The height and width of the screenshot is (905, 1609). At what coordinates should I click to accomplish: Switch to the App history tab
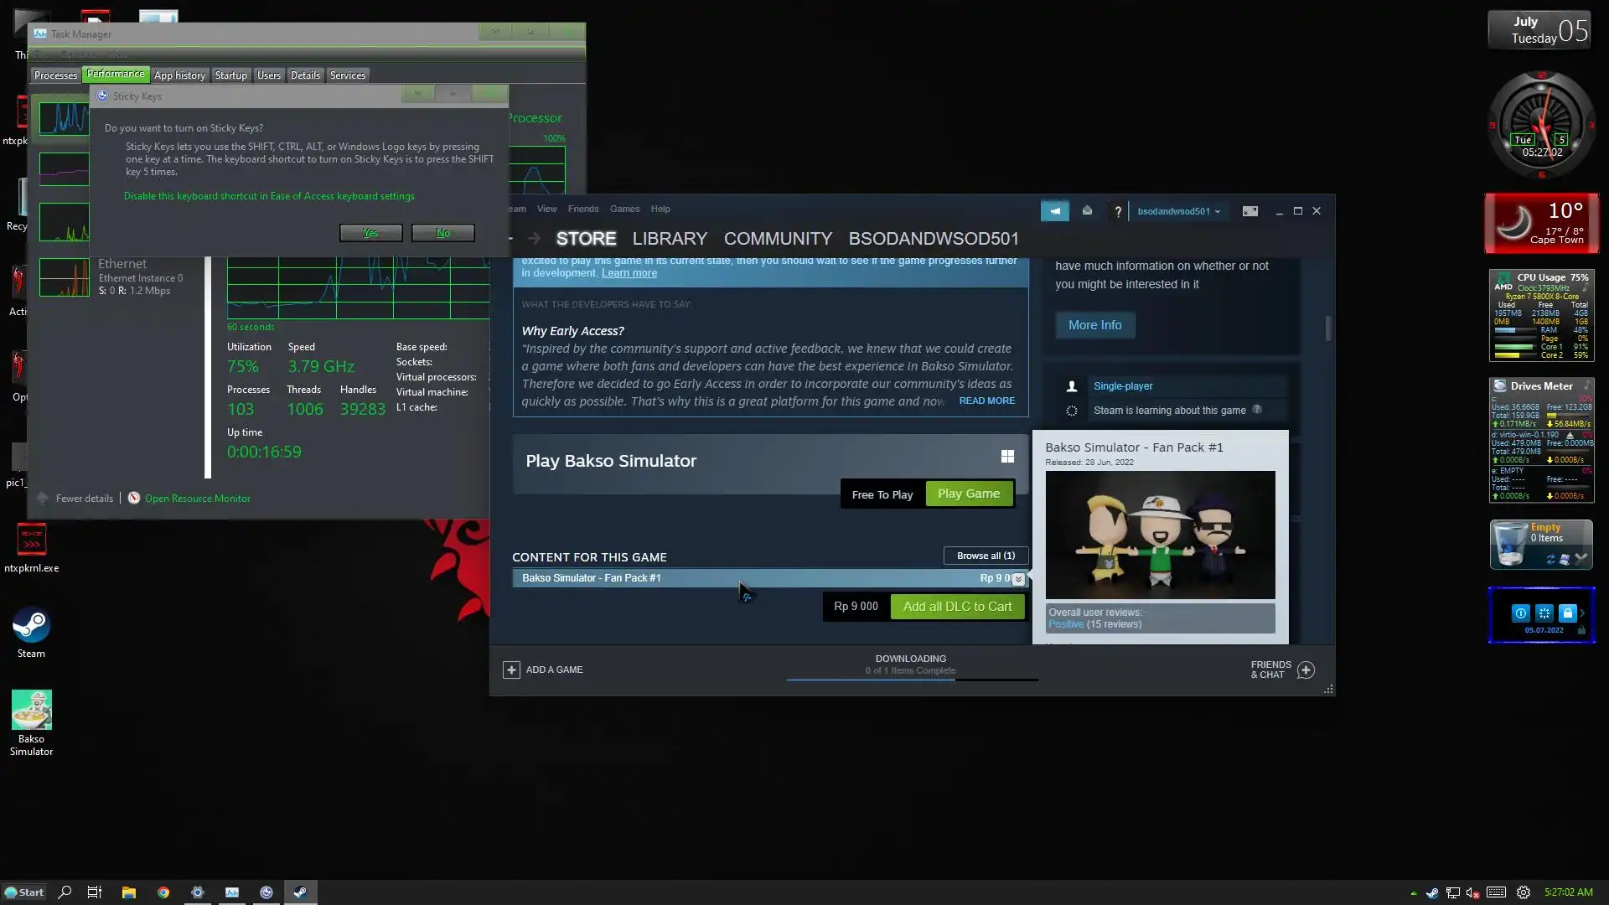coord(179,75)
